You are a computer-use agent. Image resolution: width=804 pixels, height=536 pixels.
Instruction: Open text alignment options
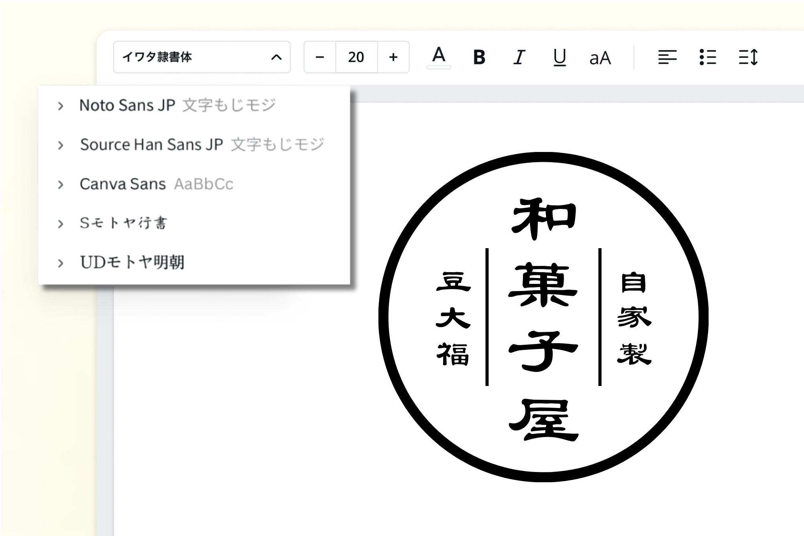(x=667, y=57)
